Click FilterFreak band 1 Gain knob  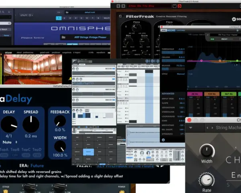(145, 41)
